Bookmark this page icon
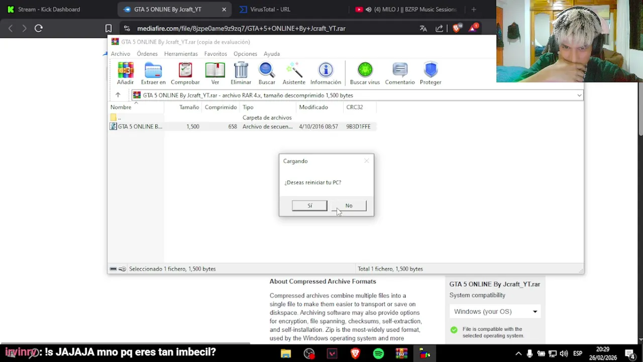The image size is (643, 362). coord(109,28)
